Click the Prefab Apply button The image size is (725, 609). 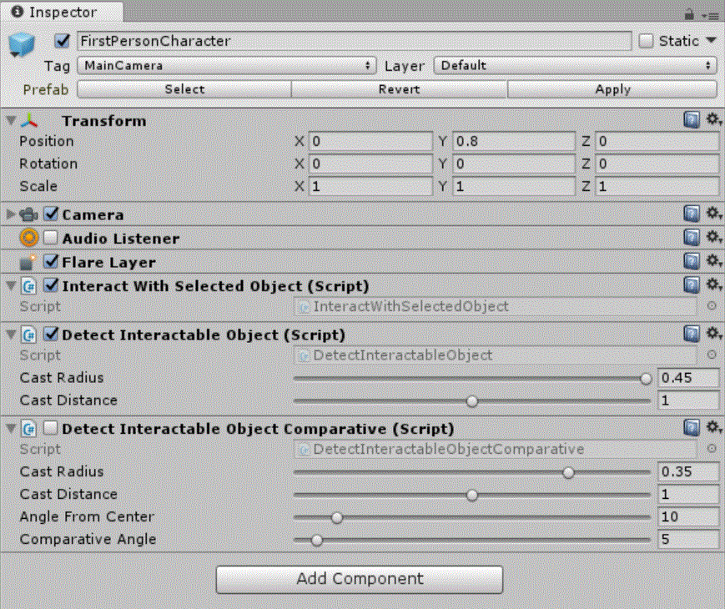[x=612, y=88]
